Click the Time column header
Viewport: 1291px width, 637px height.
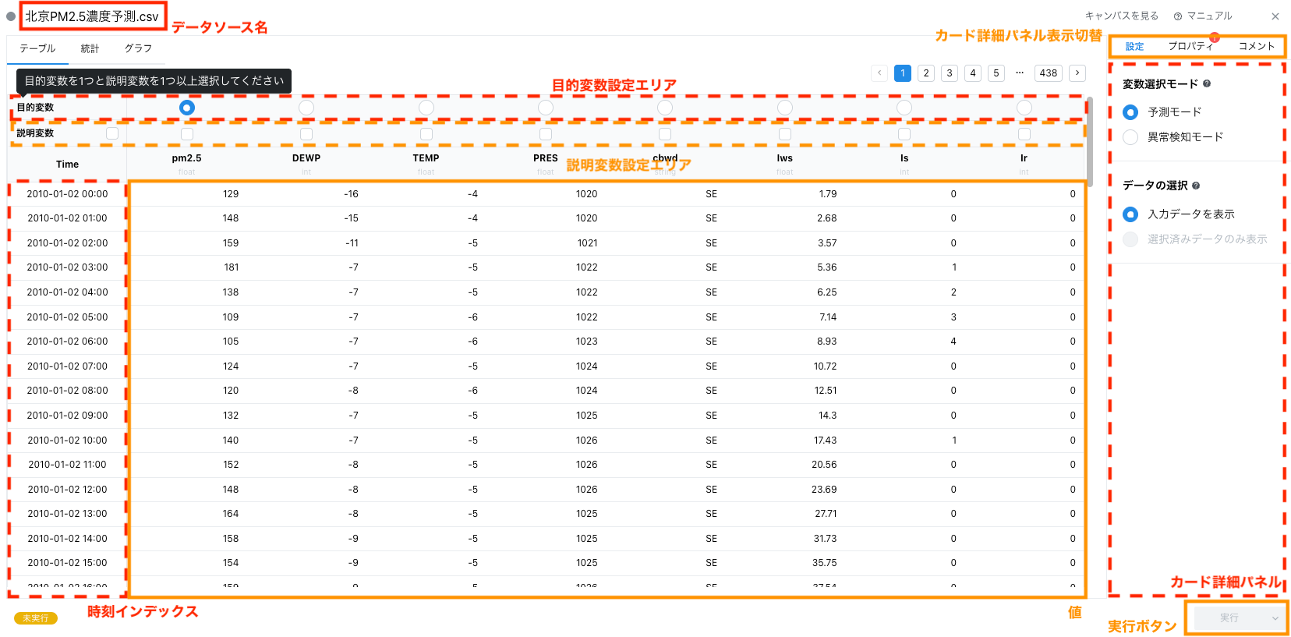point(68,165)
